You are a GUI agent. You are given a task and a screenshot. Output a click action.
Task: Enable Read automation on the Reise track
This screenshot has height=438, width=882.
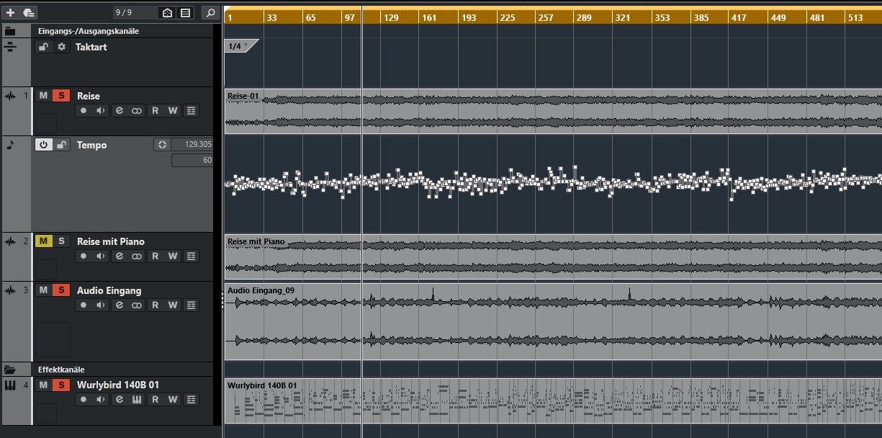click(x=155, y=111)
